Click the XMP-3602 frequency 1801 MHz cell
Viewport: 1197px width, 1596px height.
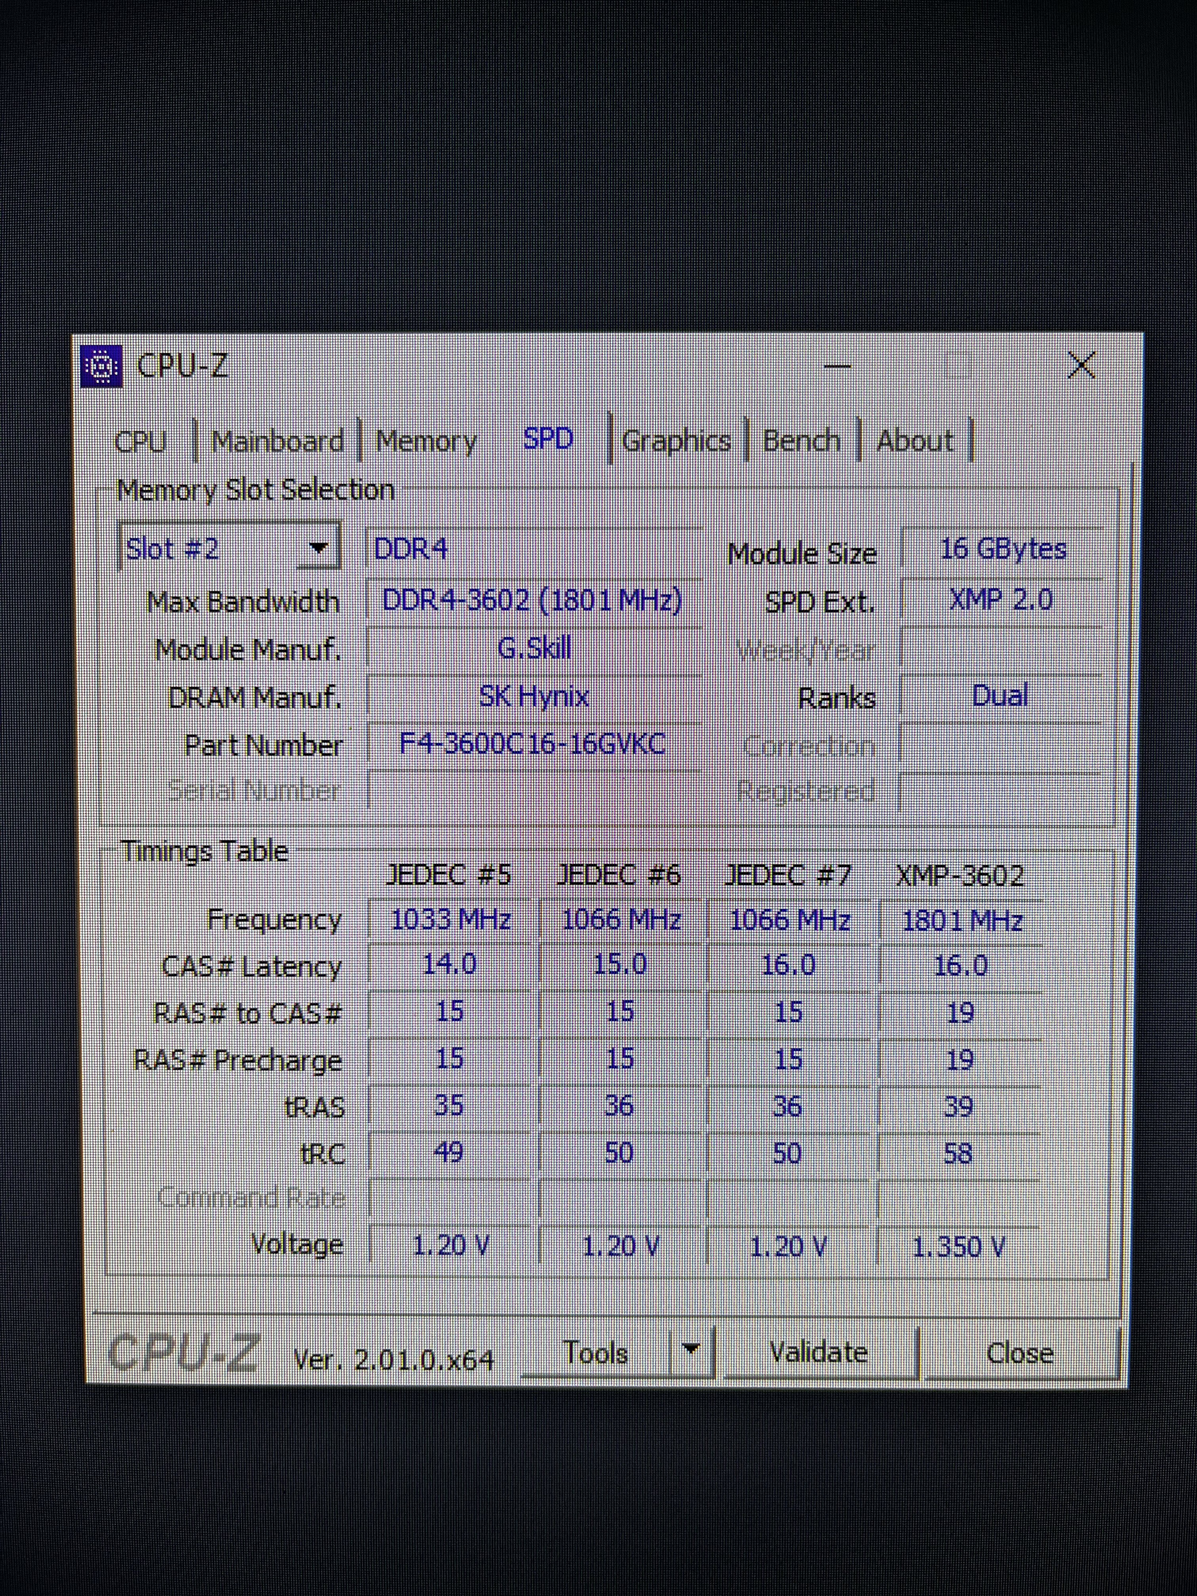[x=962, y=921]
